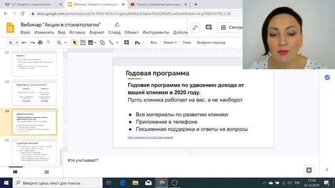Open the Инструменты menu
The height and width of the screenshot is (188, 335).
point(156,32)
